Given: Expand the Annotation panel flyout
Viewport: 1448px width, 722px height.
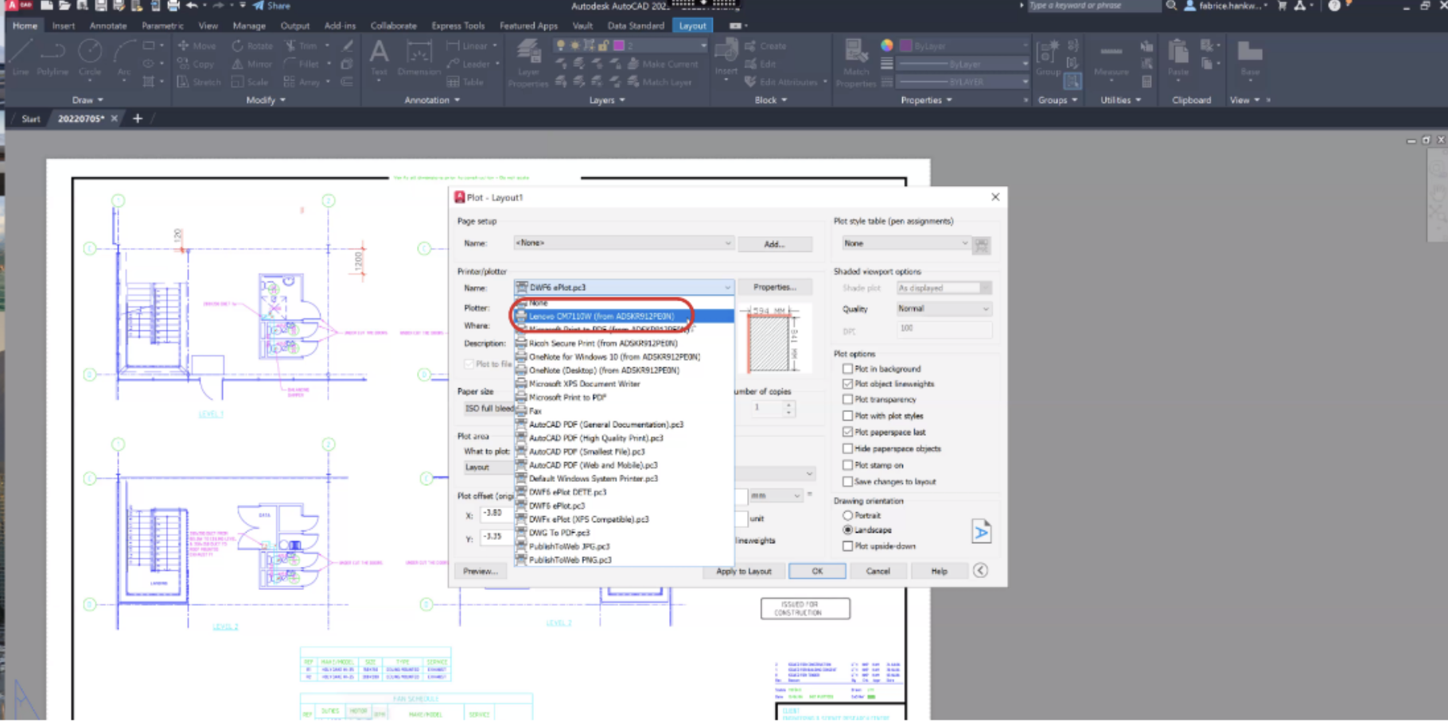Looking at the screenshot, I should 432,100.
